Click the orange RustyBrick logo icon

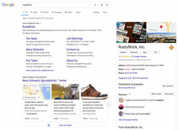[171, 48]
